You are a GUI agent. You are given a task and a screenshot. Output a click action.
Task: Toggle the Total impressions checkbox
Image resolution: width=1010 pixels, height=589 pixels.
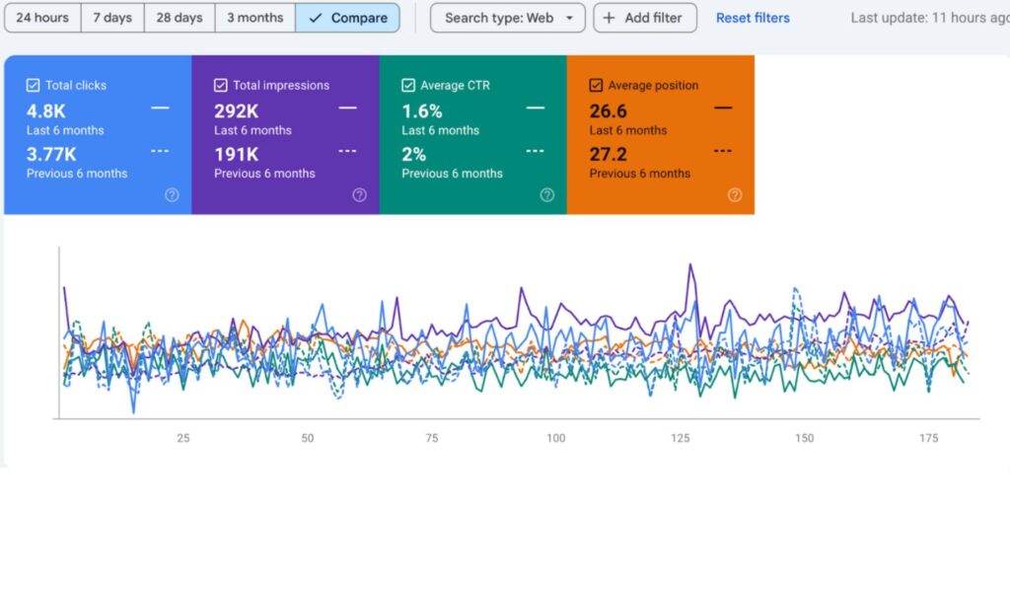coord(220,86)
